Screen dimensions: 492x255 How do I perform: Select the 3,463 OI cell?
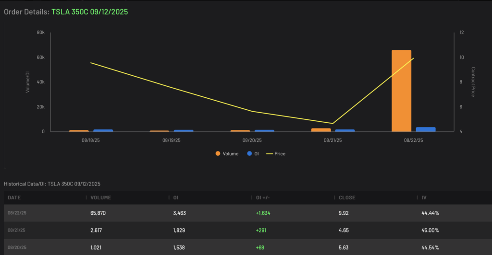180,213
